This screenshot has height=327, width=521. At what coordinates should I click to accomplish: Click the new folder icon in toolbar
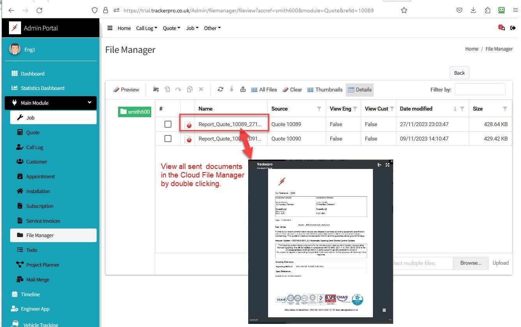pyautogui.click(x=156, y=89)
